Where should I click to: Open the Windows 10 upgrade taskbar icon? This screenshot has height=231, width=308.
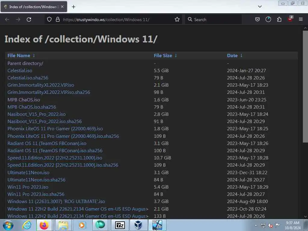[157, 225]
